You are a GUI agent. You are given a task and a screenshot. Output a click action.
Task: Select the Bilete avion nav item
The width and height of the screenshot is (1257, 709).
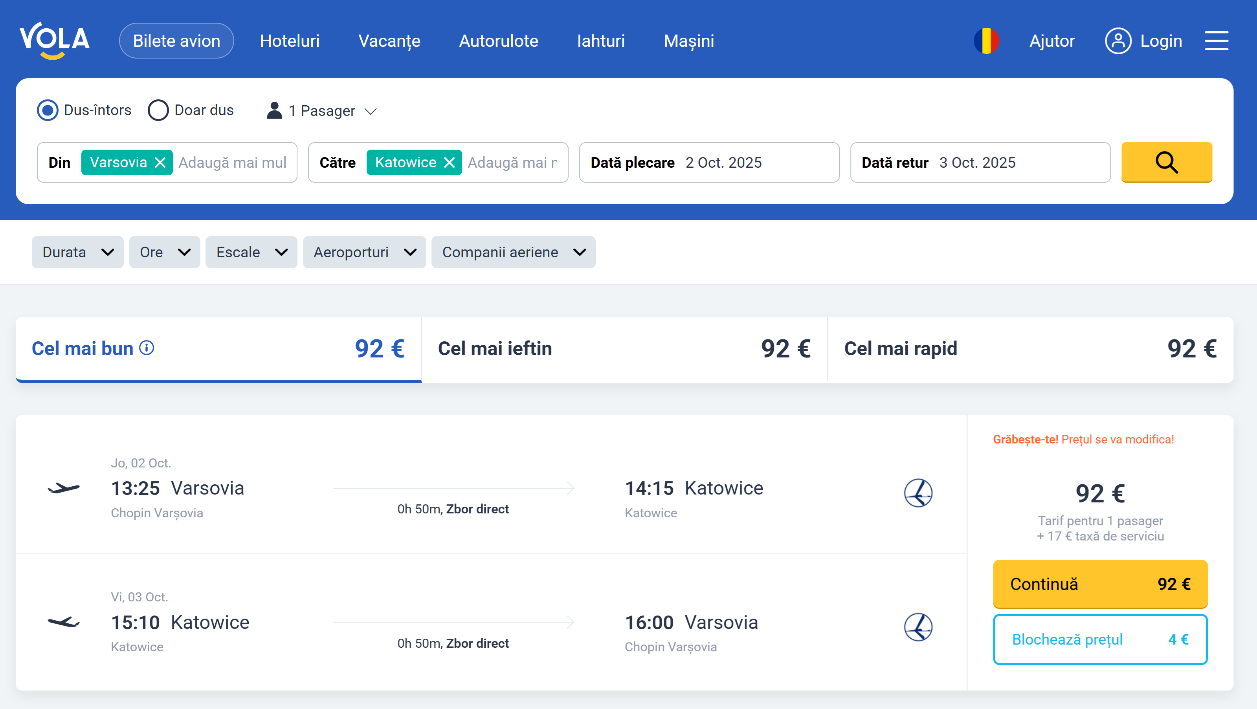point(176,40)
